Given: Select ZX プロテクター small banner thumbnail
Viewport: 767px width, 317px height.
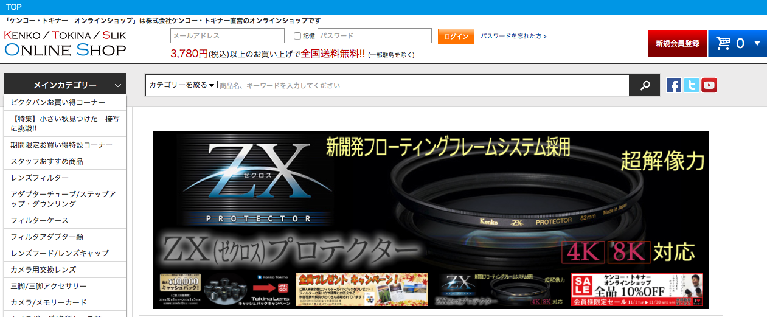Looking at the screenshot, I should (499, 290).
